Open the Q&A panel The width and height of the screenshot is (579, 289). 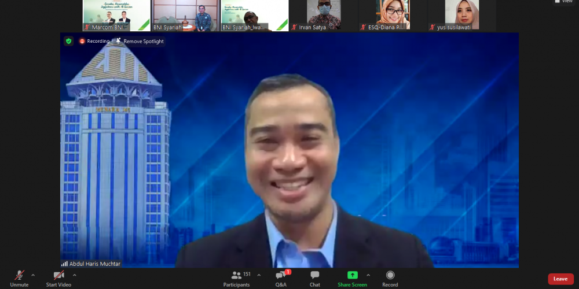[x=281, y=277]
